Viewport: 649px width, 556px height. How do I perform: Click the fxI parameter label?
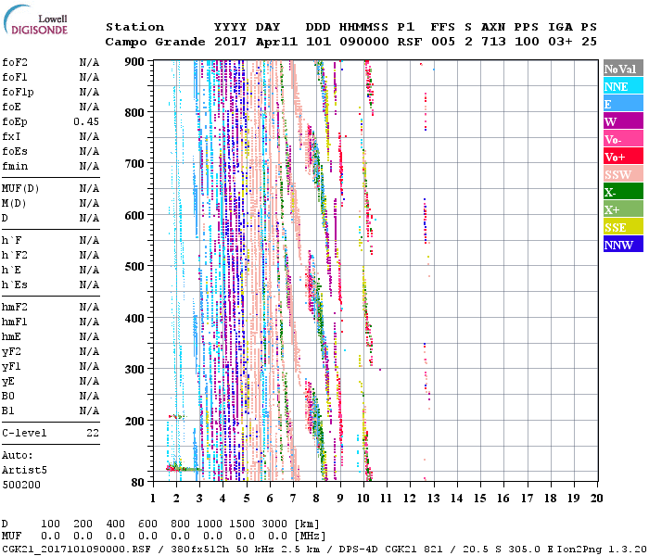pyautogui.click(x=11, y=136)
